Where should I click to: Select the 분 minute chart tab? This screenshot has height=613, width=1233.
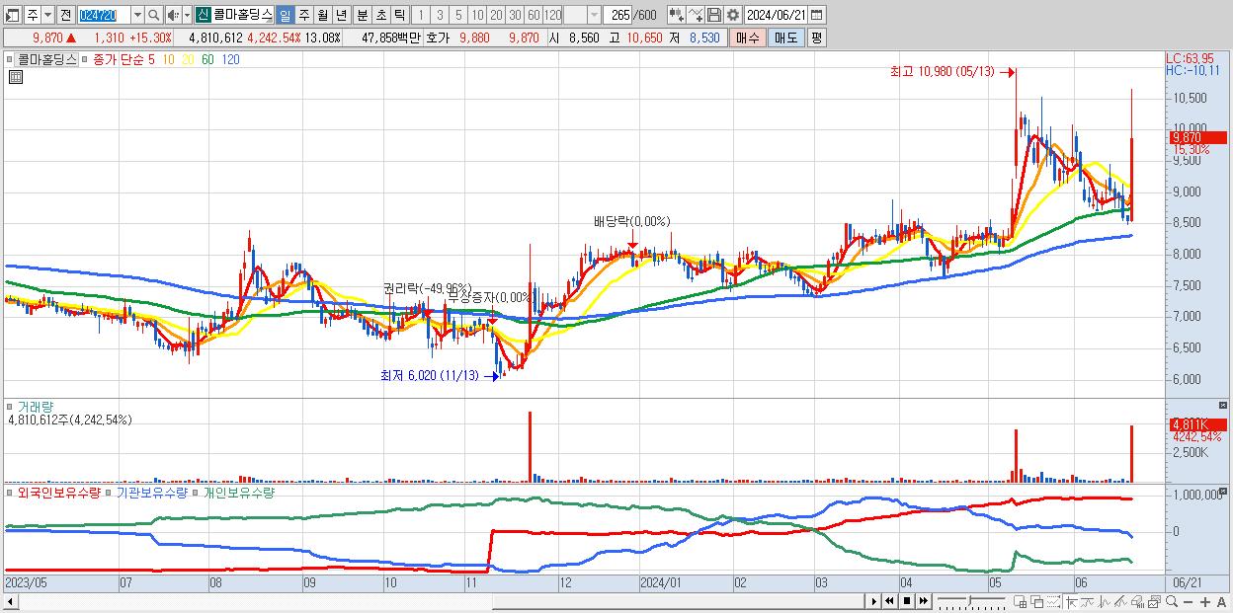362,15
